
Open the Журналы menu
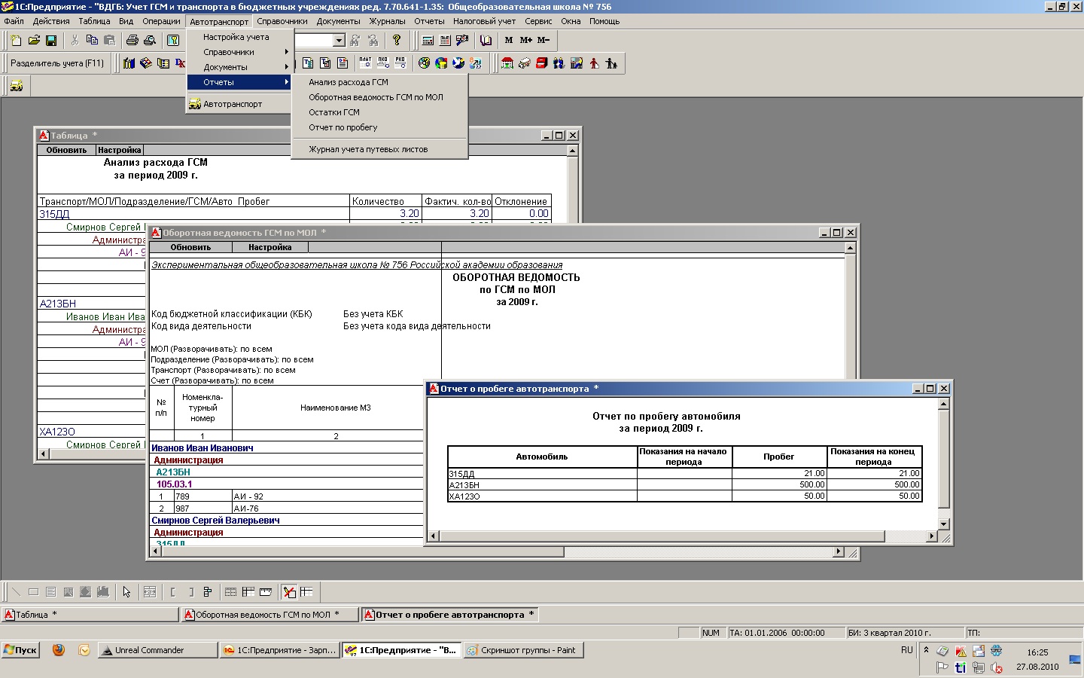(387, 21)
